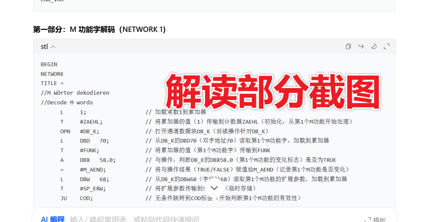Viewport: 427px width, 222px height.
Task: Click the T #ZAEHL; instruction line
Action: pos(81,122)
